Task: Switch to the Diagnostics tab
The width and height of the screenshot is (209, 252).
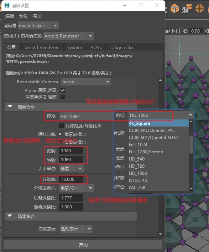Action: [122, 48]
